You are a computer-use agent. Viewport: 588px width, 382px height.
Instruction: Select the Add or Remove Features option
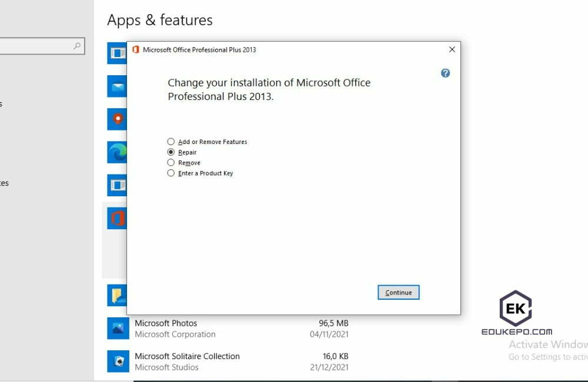(171, 142)
